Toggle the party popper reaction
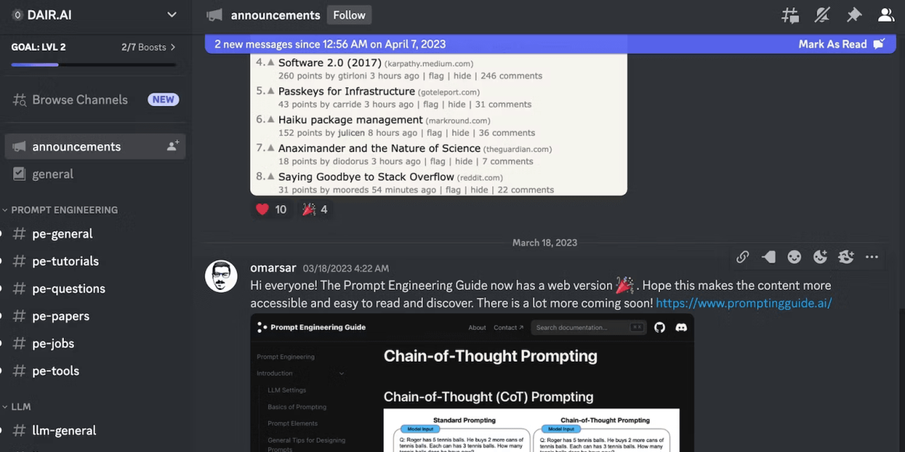Image resolution: width=905 pixels, height=452 pixels. (x=315, y=210)
